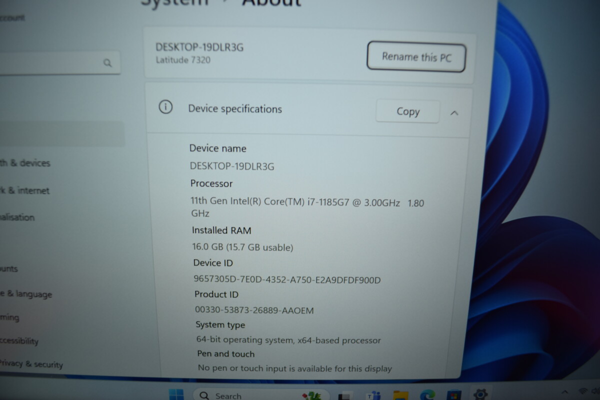The height and width of the screenshot is (400, 600).
Task: Click the "Latitude 7320" model text
Action: pos(183,60)
